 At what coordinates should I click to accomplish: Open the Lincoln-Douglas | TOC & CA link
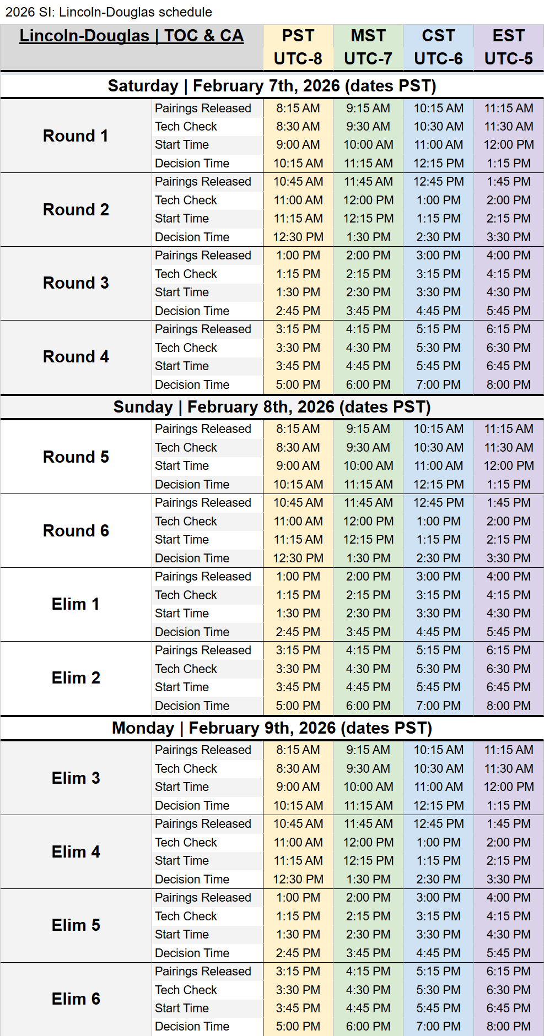(x=131, y=36)
